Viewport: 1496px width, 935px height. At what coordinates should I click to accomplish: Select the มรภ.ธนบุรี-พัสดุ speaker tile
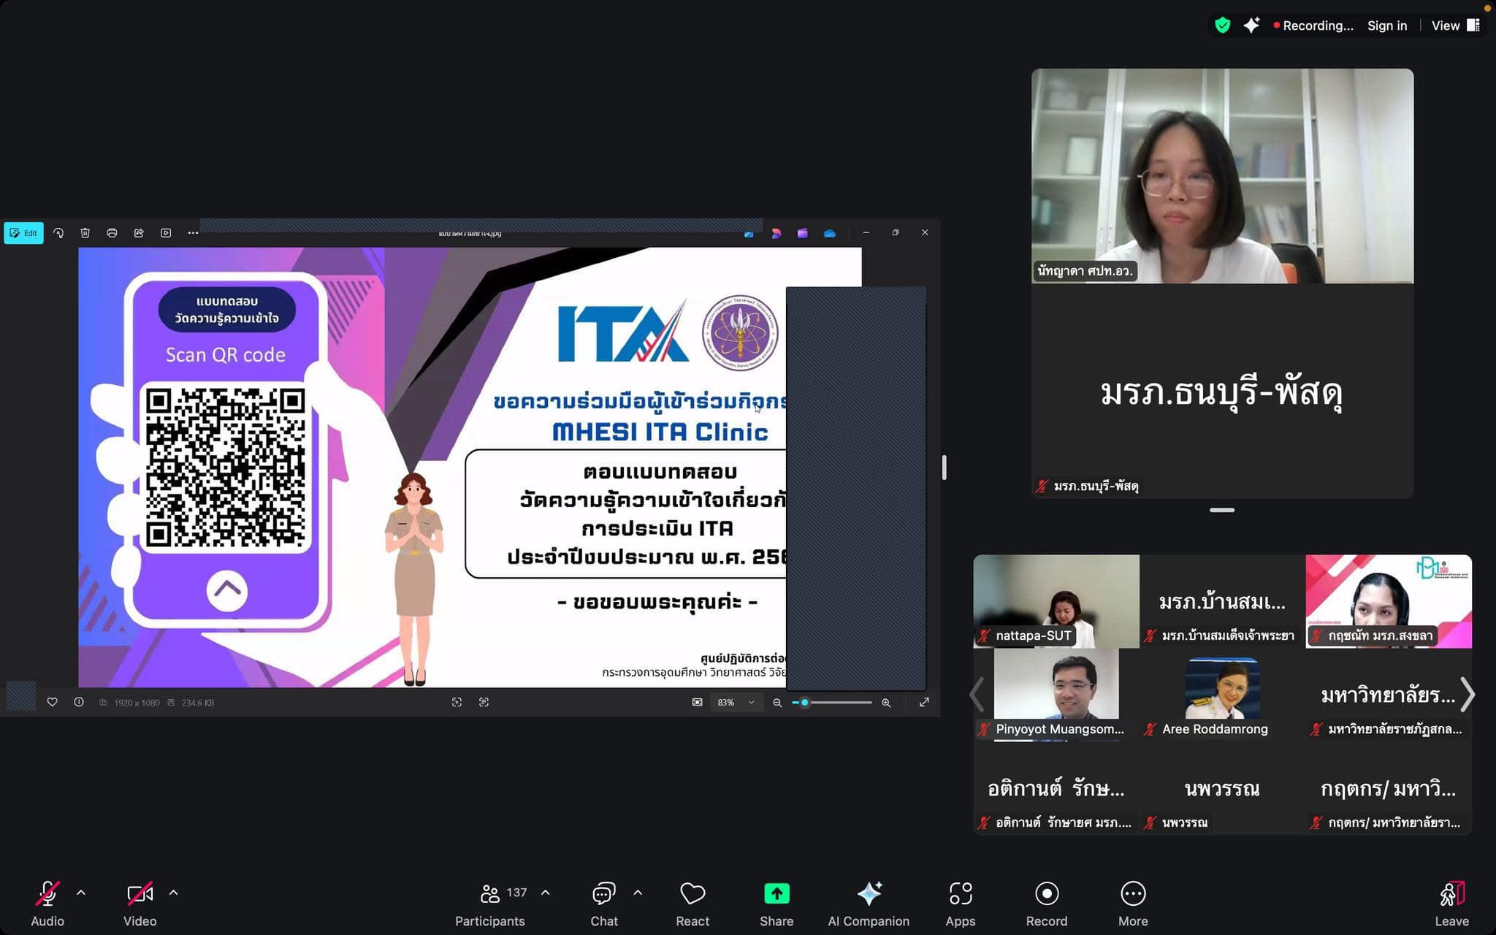click(1222, 392)
